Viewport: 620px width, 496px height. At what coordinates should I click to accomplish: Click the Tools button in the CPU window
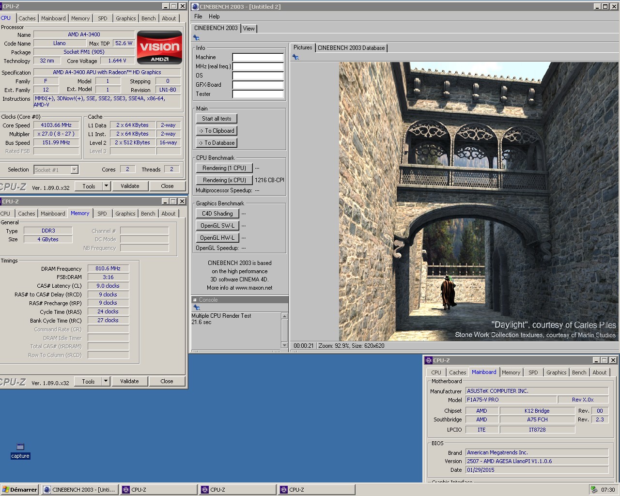point(89,186)
